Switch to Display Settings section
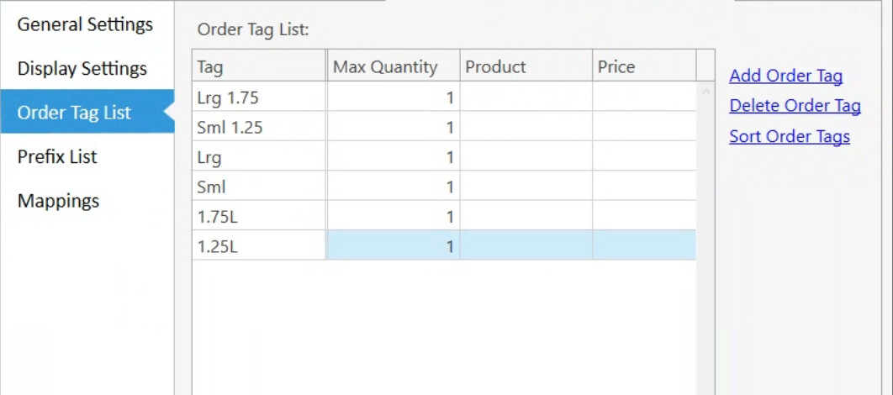This screenshot has height=395, width=893. [82, 69]
